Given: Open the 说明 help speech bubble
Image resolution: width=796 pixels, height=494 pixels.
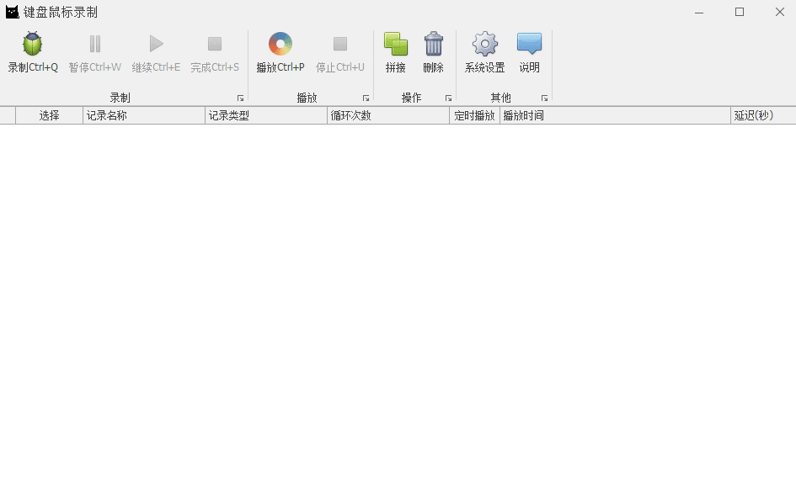Looking at the screenshot, I should pos(529,45).
